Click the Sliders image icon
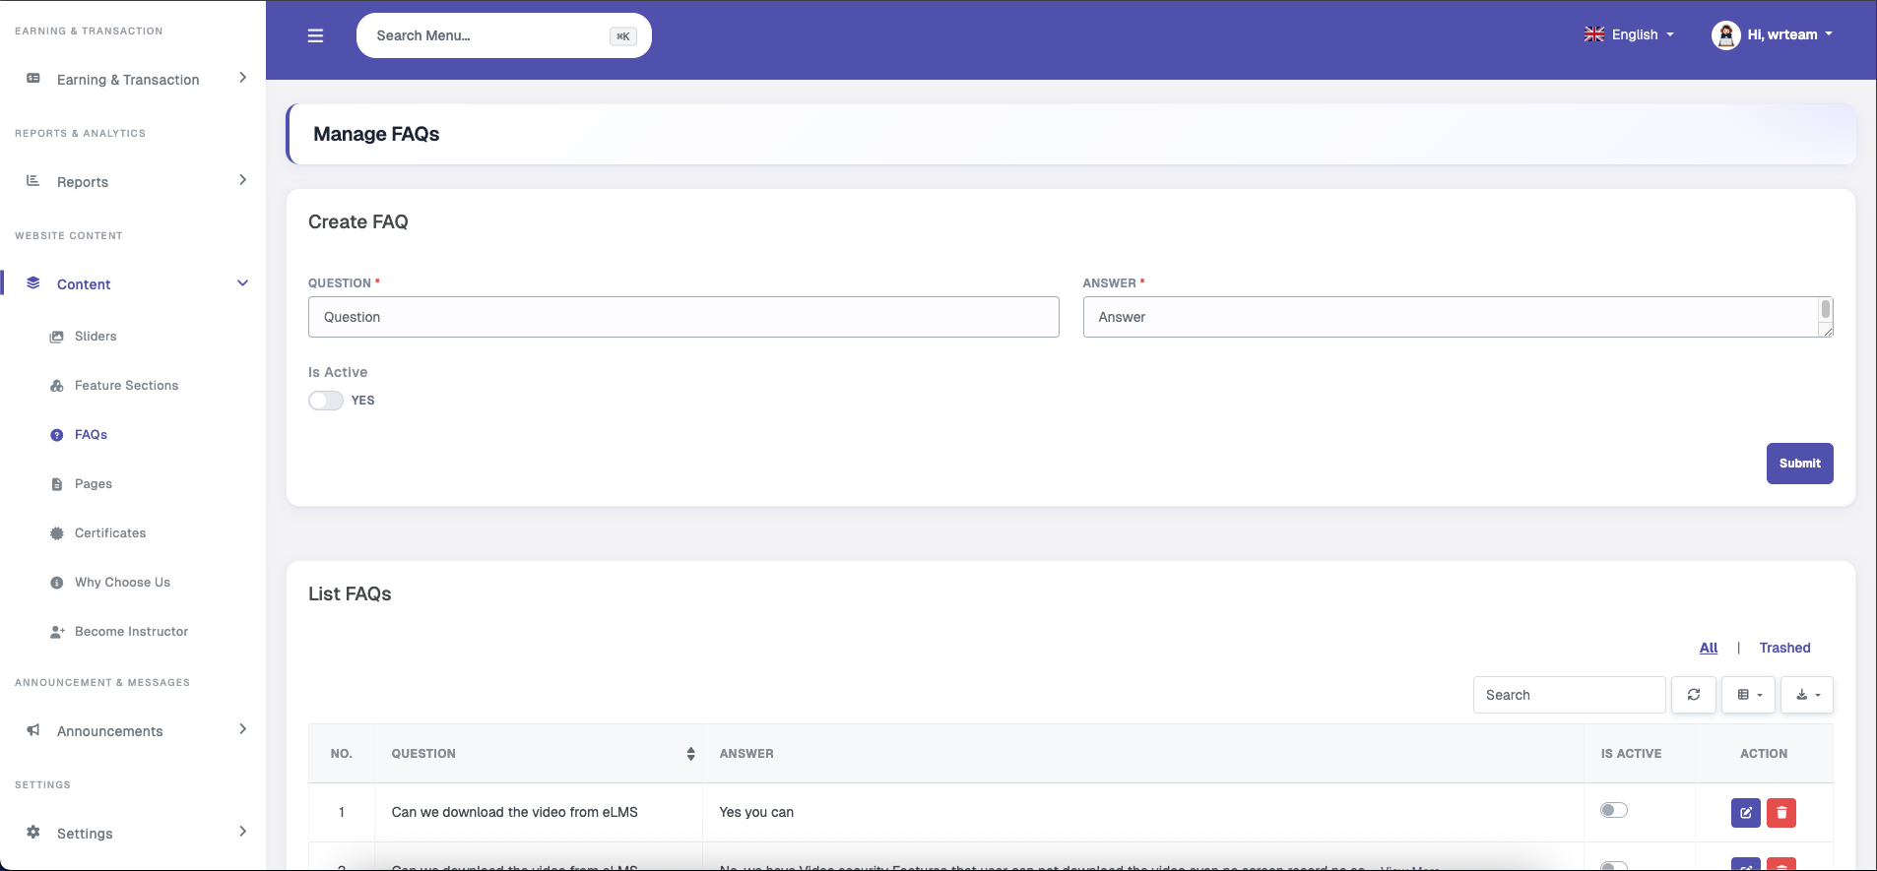 [x=57, y=337]
